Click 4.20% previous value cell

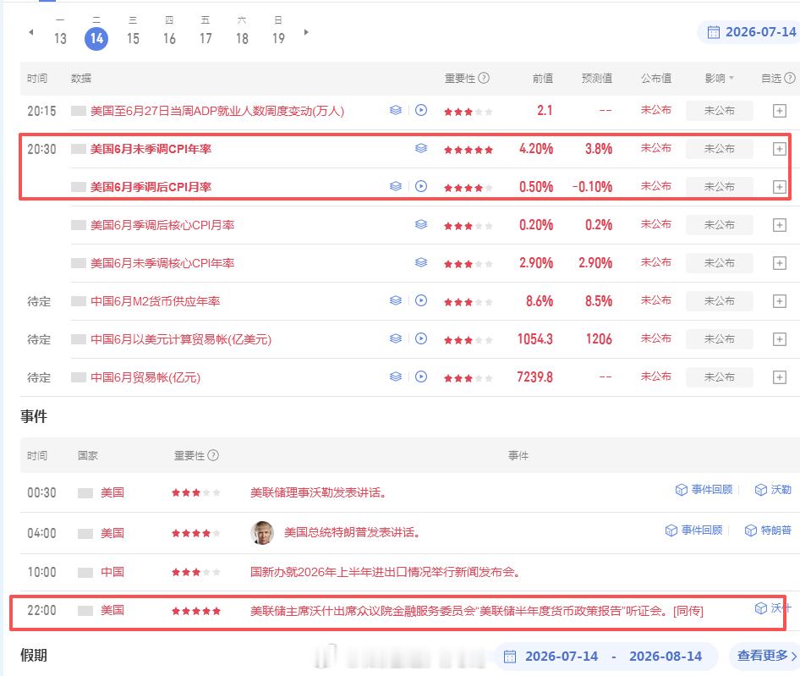point(536,149)
